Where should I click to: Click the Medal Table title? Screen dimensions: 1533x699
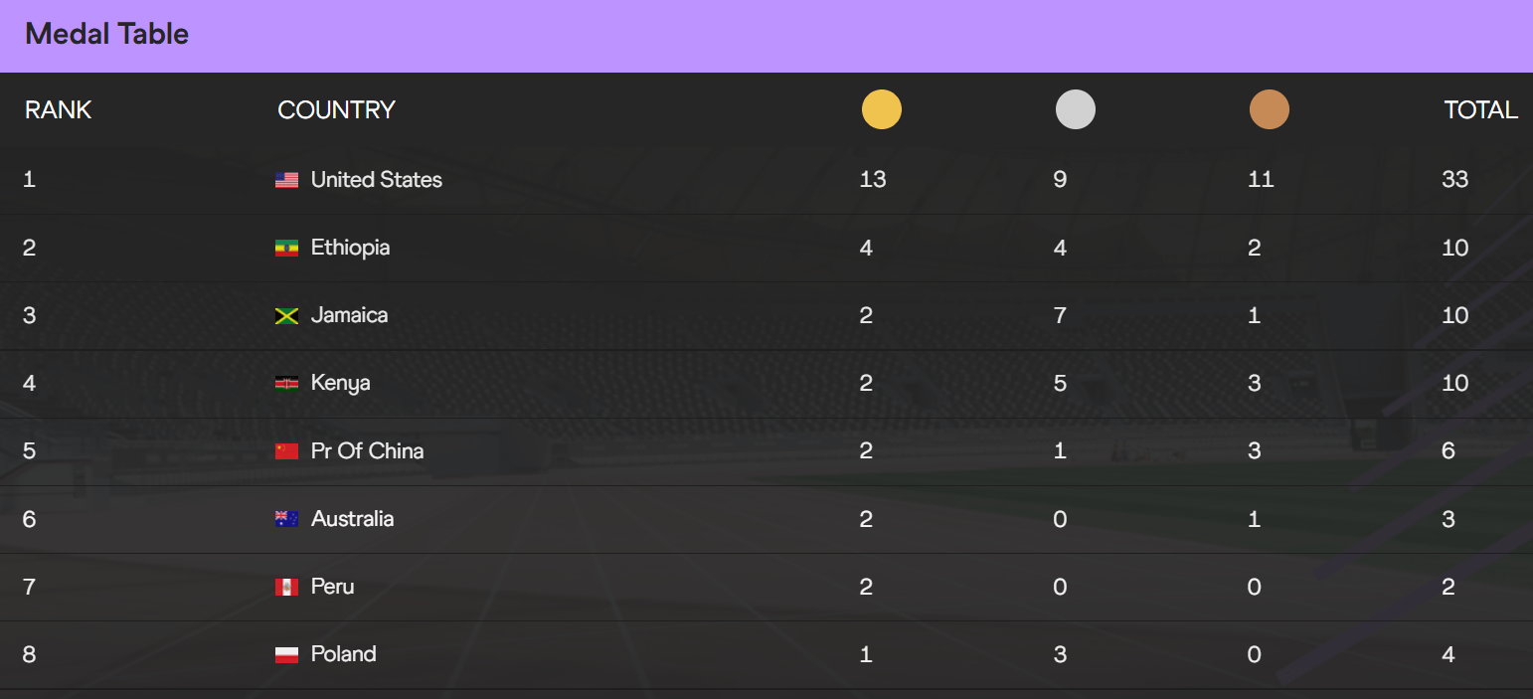[107, 34]
